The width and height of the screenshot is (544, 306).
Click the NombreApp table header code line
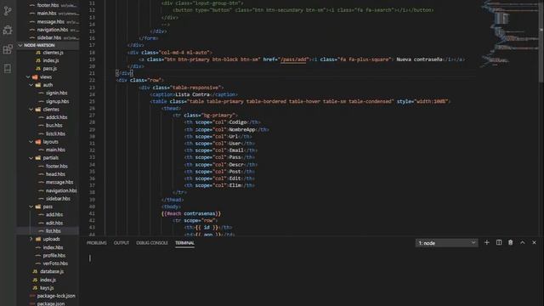pyautogui.click(x=226, y=129)
